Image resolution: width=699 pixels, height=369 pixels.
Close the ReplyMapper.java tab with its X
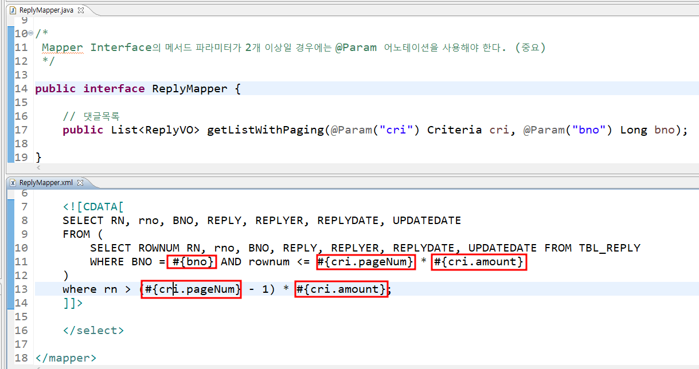[x=80, y=10]
